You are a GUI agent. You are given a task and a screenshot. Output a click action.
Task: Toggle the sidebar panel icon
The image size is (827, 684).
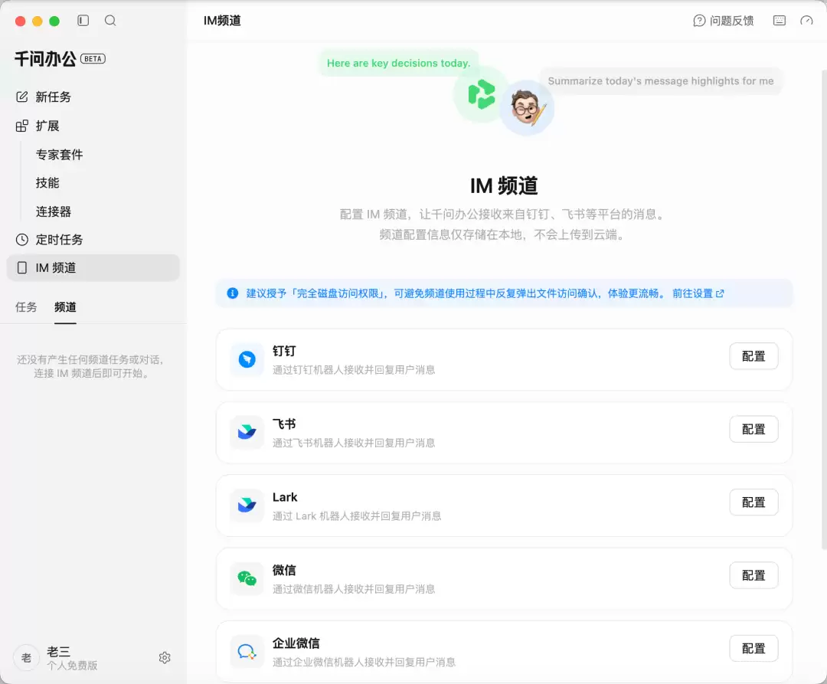pyautogui.click(x=83, y=21)
